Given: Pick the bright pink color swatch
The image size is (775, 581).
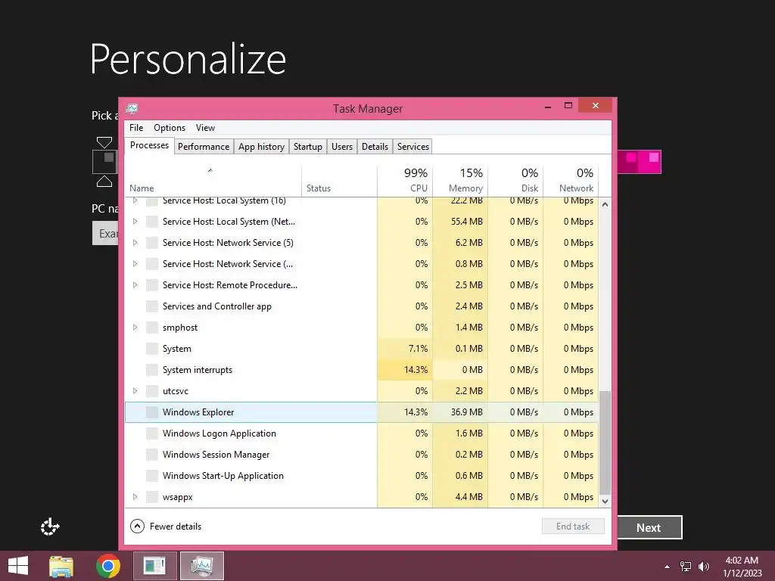Looking at the screenshot, I should 649,162.
